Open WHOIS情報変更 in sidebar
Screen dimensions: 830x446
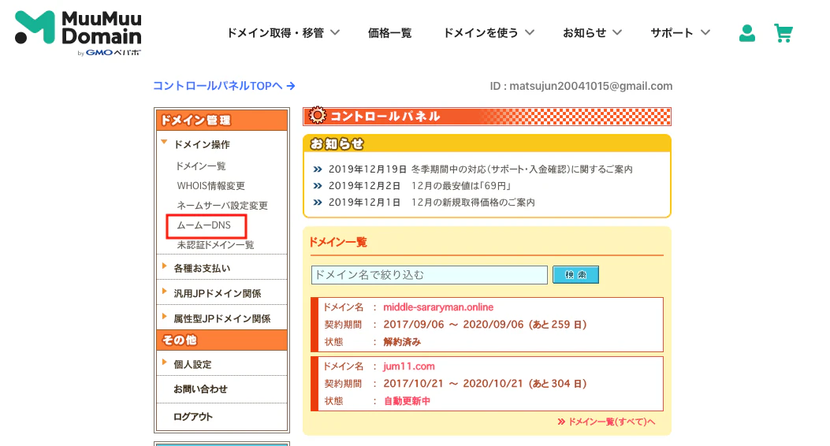tap(210, 186)
